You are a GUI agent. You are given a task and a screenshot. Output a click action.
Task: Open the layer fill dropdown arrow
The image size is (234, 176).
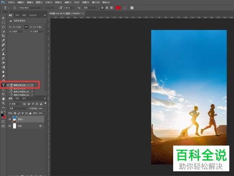click(x=45, y=113)
